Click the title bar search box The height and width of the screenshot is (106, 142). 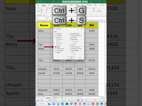tap(72, 2)
